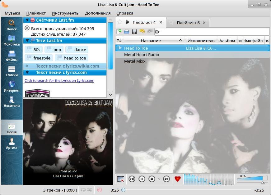The height and width of the screenshot is (195, 271).
Task: Click the yellow undo arrow icon
Action: [142, 31]
